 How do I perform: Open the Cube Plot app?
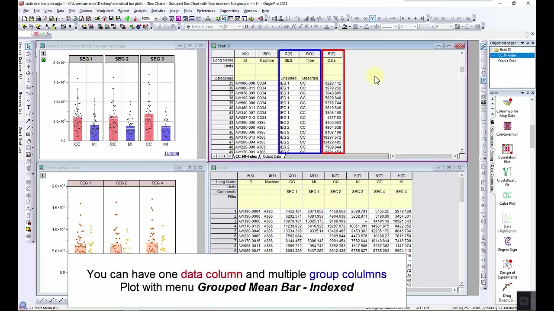click(507, 198)
